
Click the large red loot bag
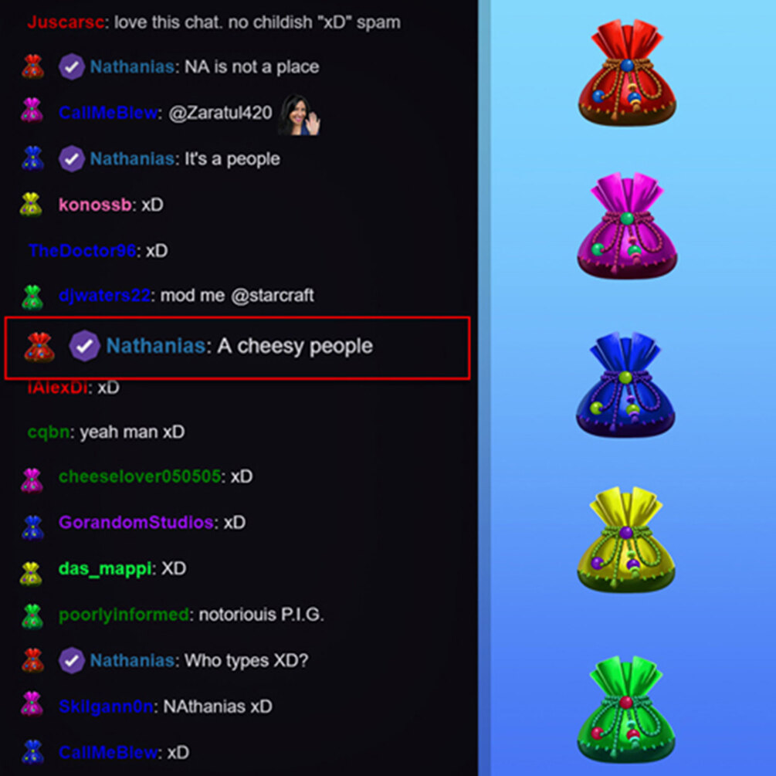(627, 73)
